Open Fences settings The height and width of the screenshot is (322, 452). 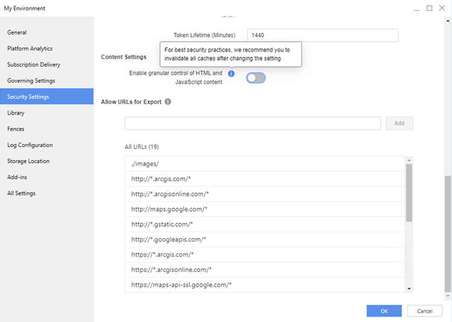point(16,129)
